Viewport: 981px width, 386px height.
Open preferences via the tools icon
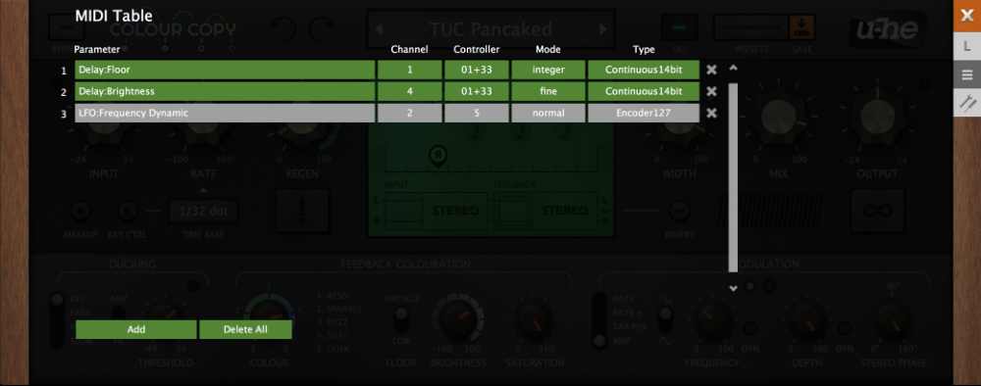[x=966, y=103]
